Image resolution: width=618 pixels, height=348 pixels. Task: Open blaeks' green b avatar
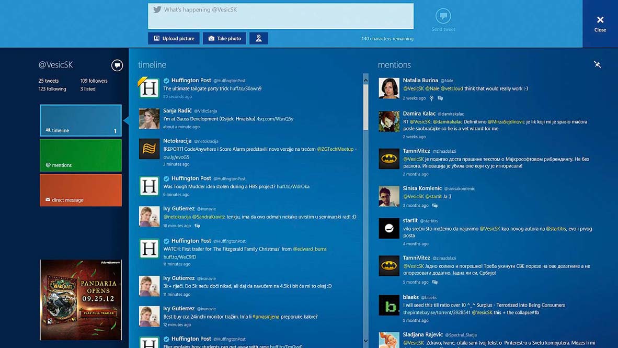(389, 305)
